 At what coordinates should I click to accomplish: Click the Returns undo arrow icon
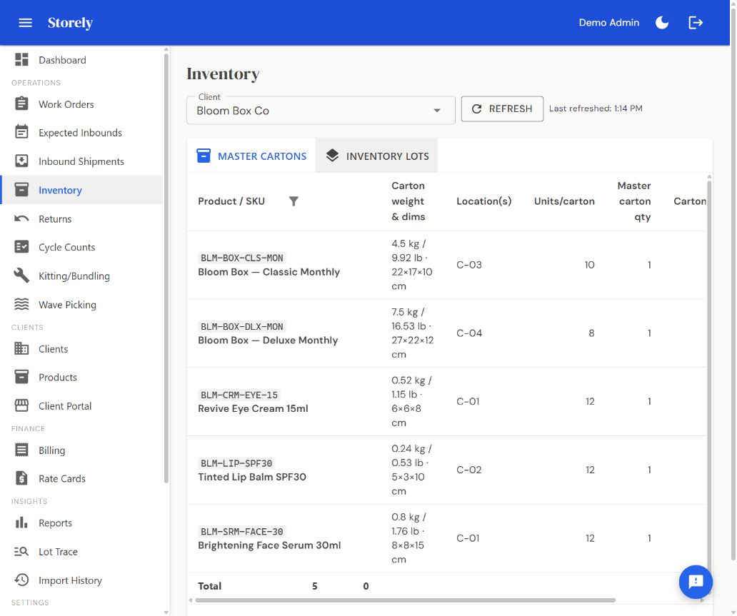[x=21, y=218]
